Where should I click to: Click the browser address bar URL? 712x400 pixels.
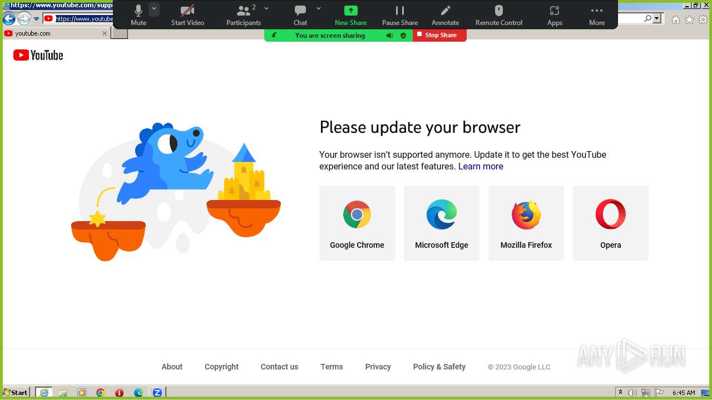point(85,19)
